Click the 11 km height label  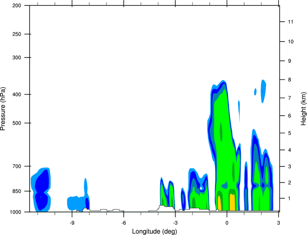coord(290,22)
